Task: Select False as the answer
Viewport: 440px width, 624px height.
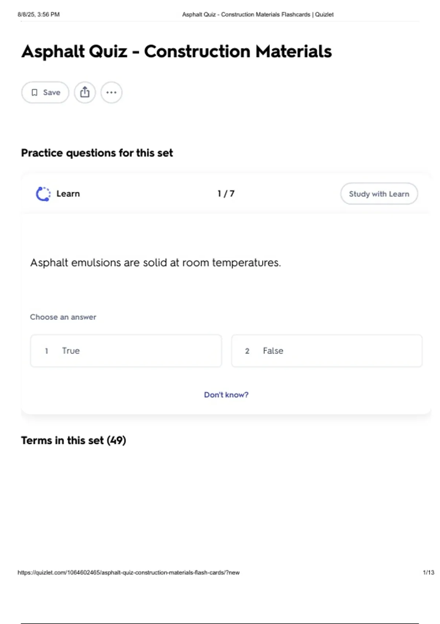Action: [327, 351]
